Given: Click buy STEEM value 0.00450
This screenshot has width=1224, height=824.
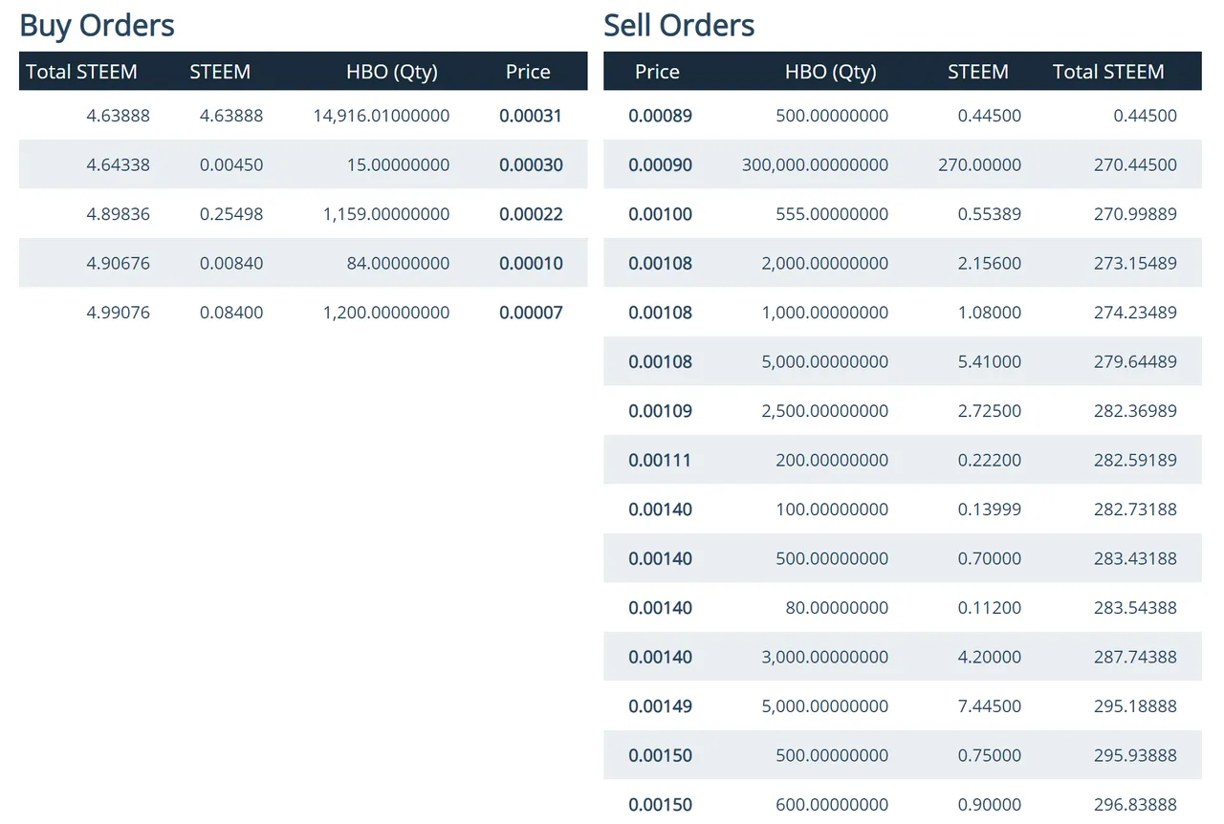Looking at the screenshot, I should (231, 165).
